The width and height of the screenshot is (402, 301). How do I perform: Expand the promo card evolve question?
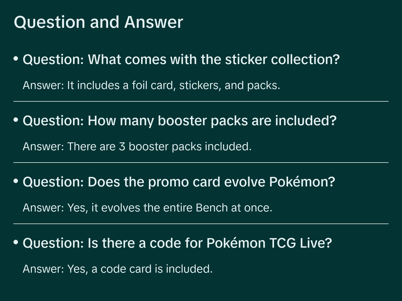[179, 182]
